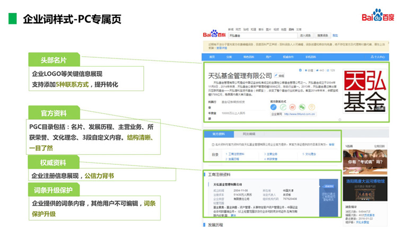Click the 权威资料 green label

tap(53, 162)
